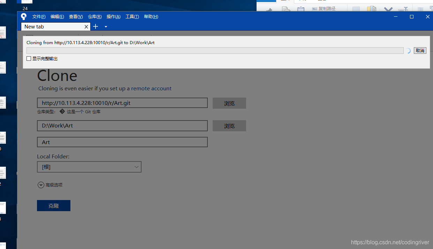Minimize the SourceTree window
Screen dimensions: 433x249
click(x=396, y=17)
